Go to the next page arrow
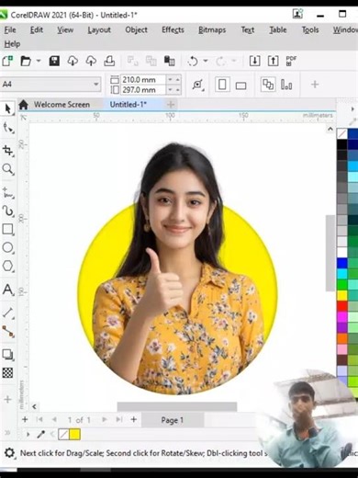 105,419
